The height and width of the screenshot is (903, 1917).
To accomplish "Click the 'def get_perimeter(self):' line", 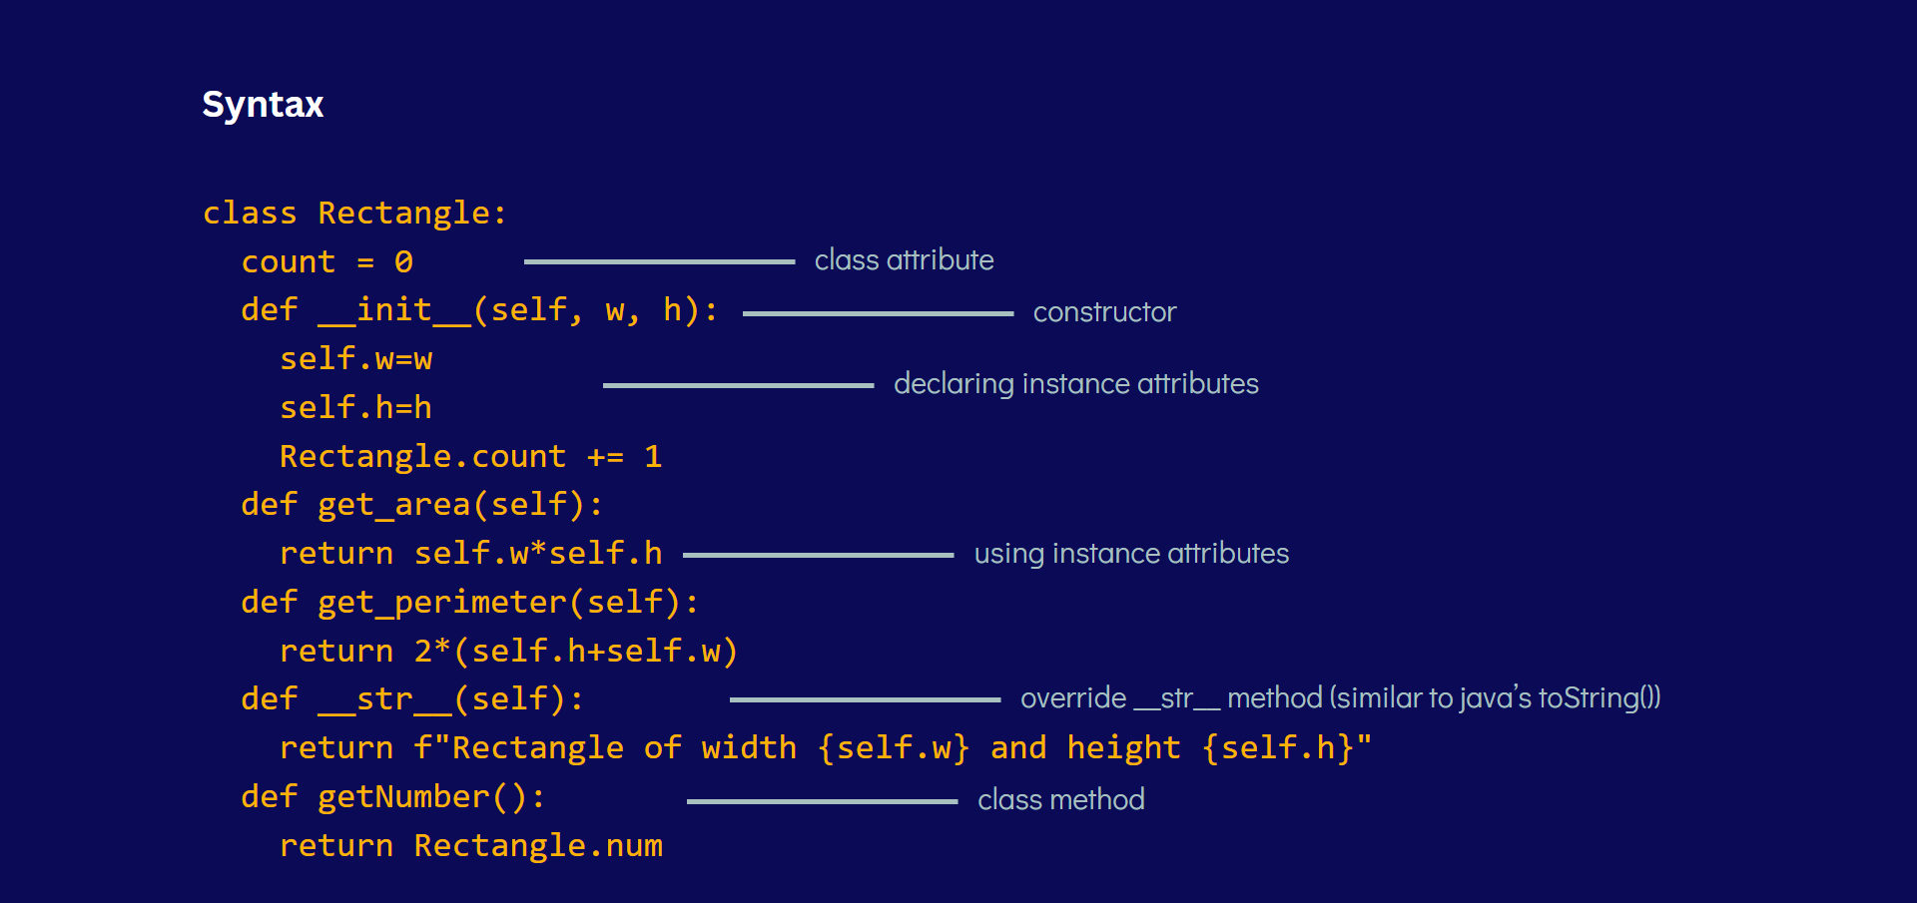I will (x=469, y=603).
